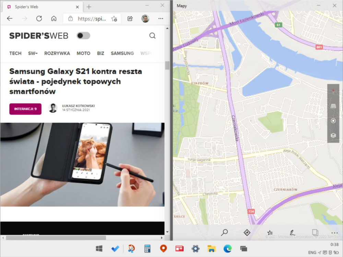Open the MOTO section

click(83, 53)
